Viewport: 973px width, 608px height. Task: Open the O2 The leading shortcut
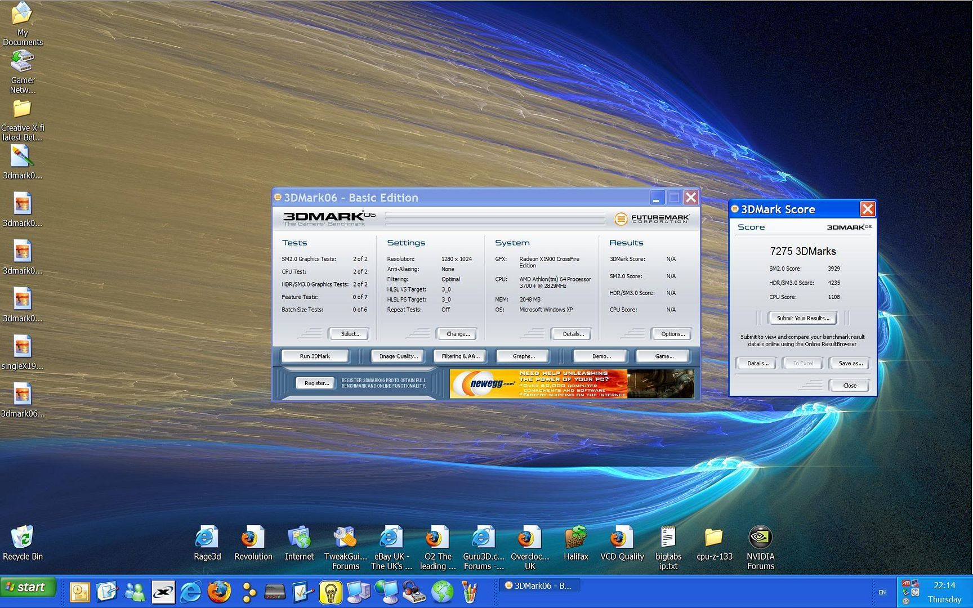point(438,548)
